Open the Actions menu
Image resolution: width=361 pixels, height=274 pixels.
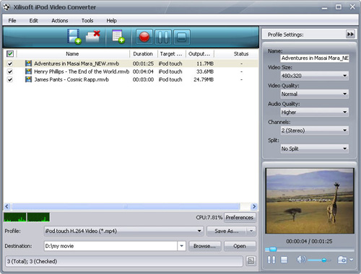(x=59, y=21)
